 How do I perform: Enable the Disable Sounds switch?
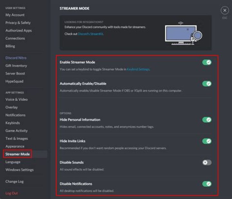tap(207, 162)
